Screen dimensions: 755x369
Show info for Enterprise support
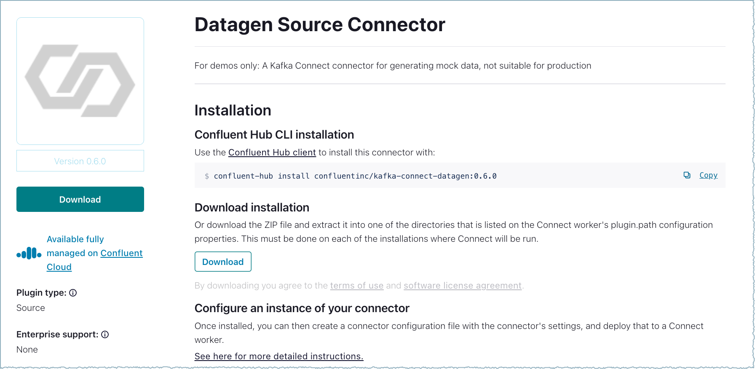coord(105,334)
